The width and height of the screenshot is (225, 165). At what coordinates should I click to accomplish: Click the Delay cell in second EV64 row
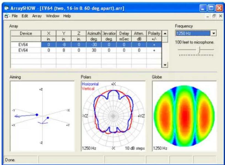(124, 50)
